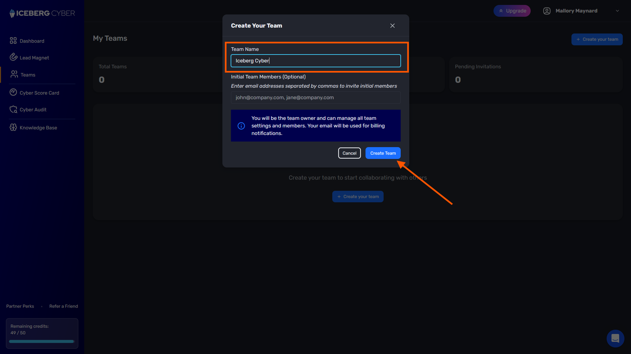The image size is (631, 354).
Task: Click Mallory Maynard user name
Action: (576, 11)
